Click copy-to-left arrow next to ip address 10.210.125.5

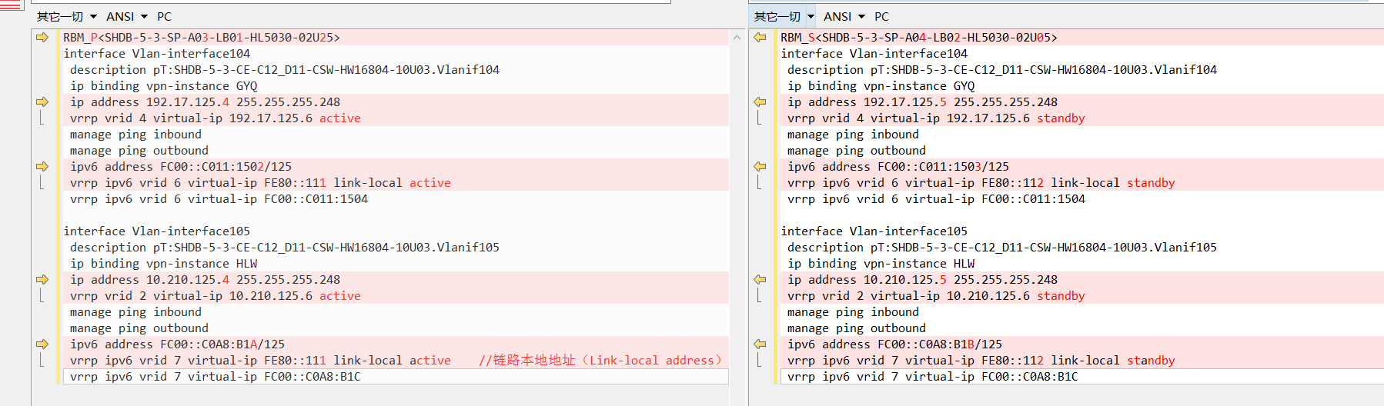coord(760,280)
